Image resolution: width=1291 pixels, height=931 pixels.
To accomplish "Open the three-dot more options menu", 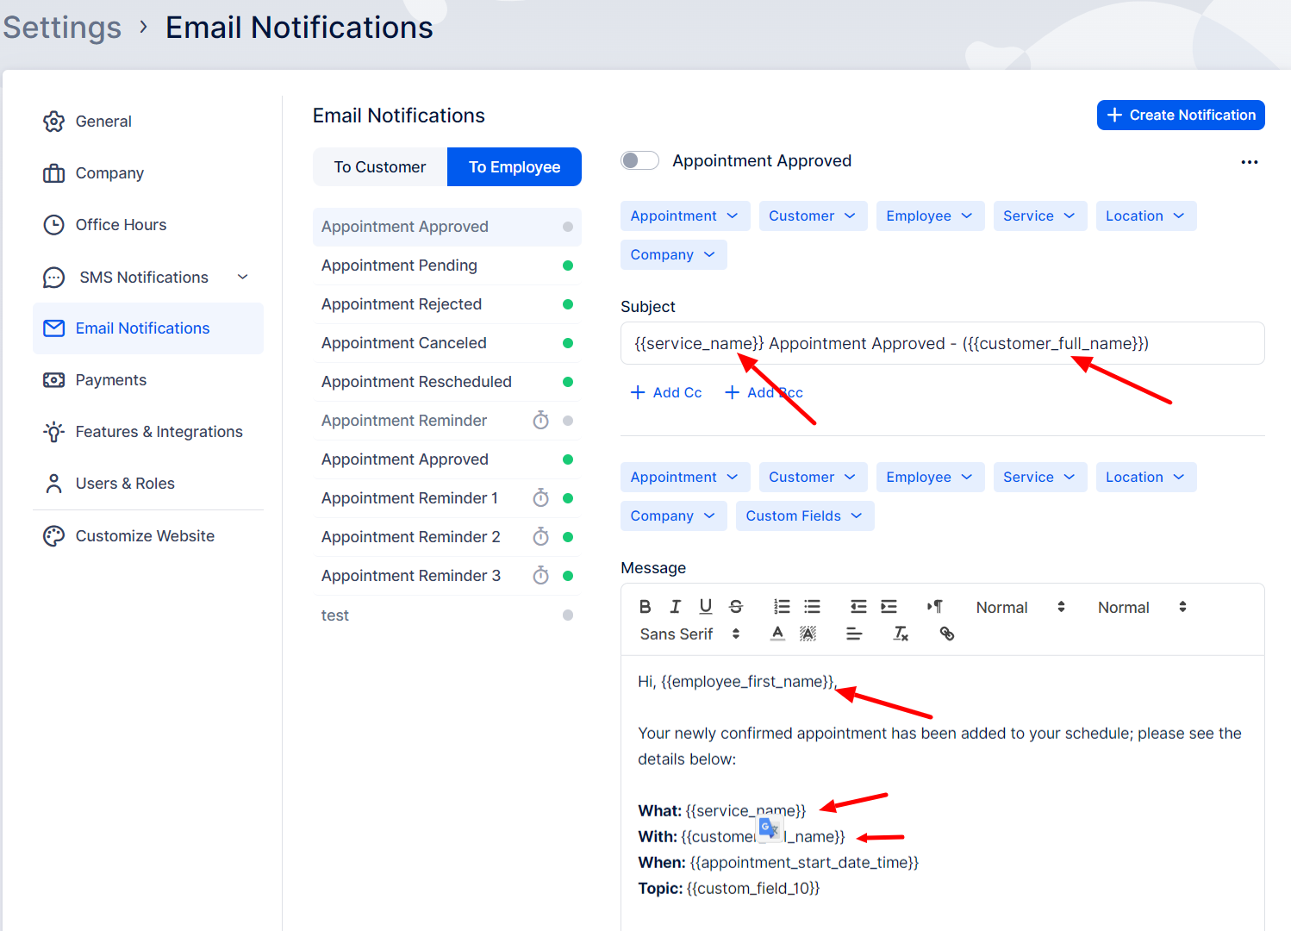I will [1250, 162].
